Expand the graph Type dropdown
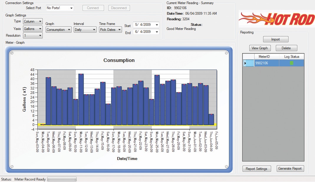Screen dimensions: 315x182 (x=32, y=21)
